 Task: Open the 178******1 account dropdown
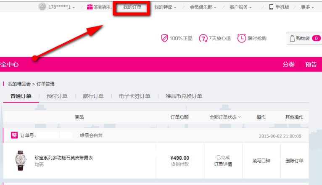[x=62, y=7]
